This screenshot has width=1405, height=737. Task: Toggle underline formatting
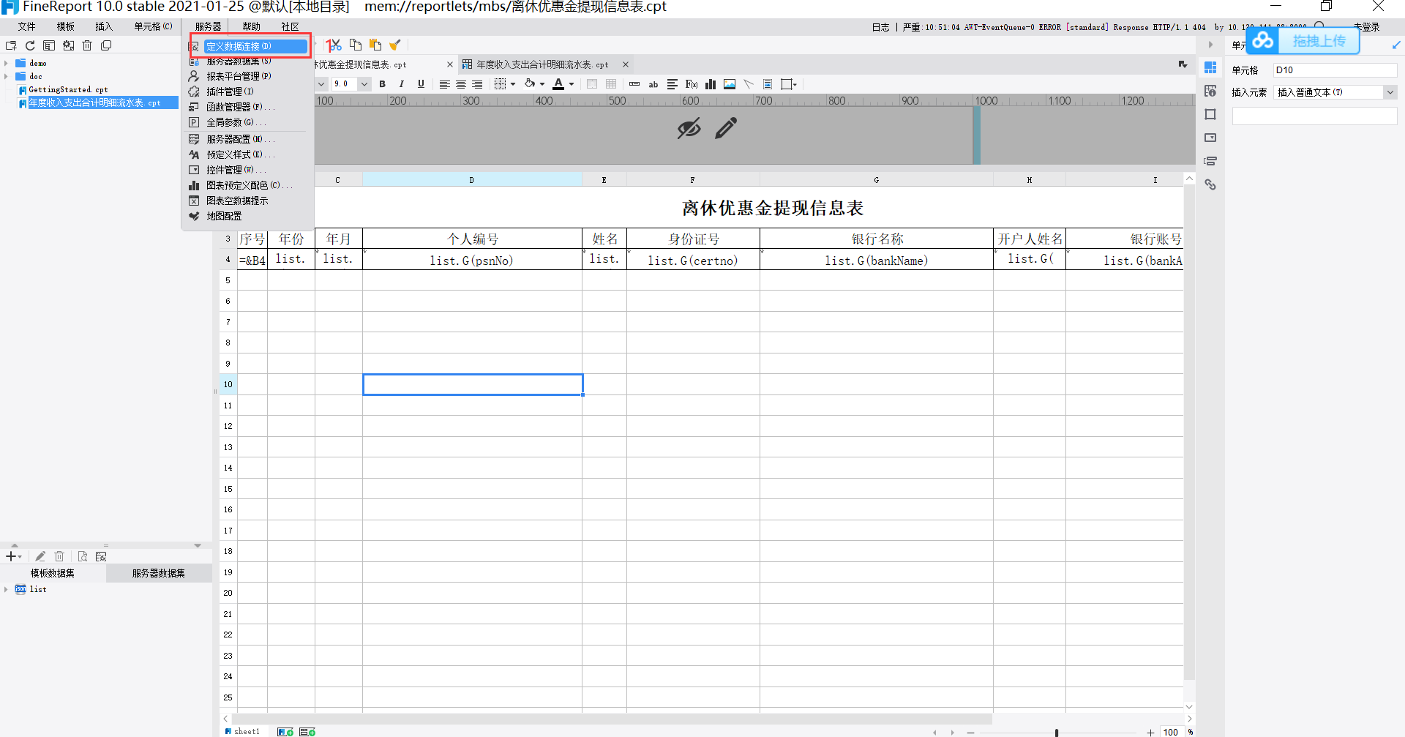(421, 84)
